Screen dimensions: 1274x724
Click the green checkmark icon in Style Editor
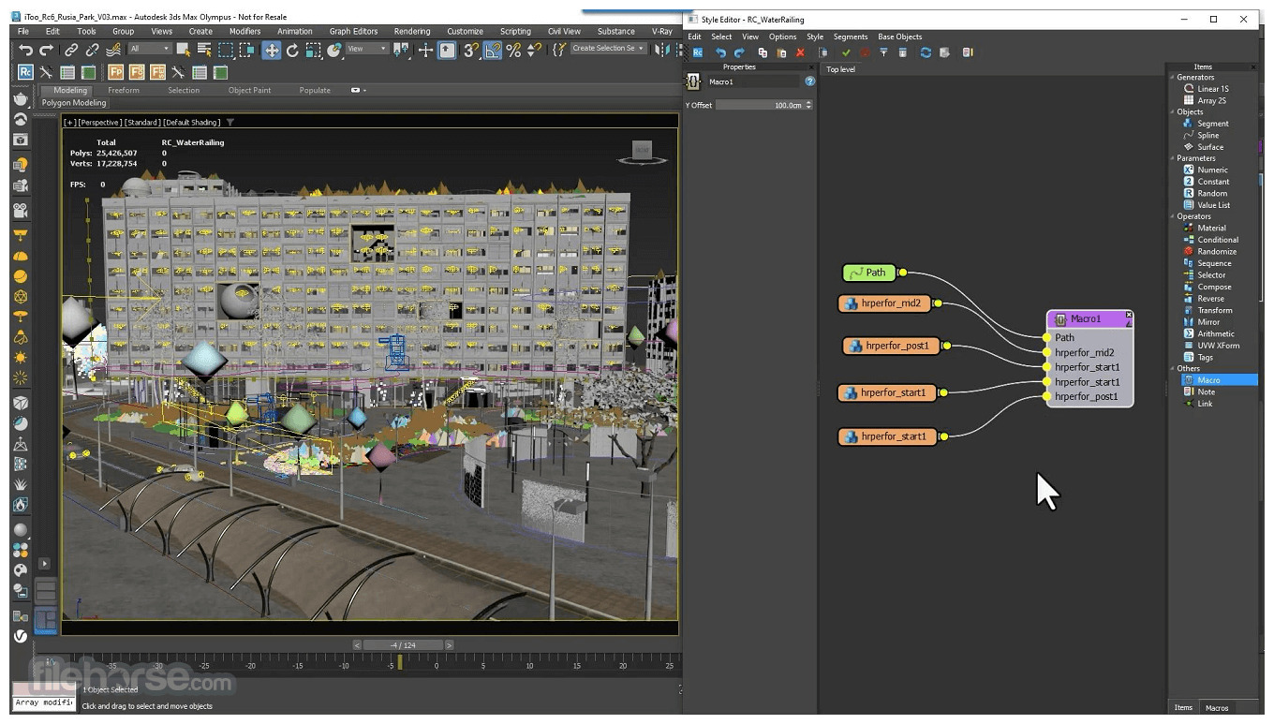846,53
